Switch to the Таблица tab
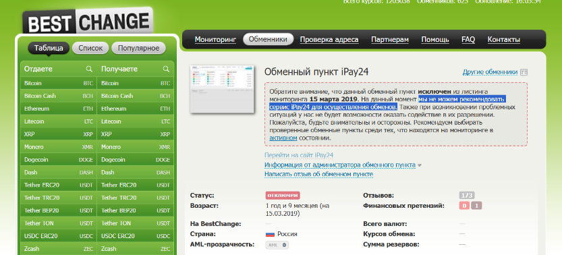This screenshot has width=562, height=255. (x=49, y=48)
